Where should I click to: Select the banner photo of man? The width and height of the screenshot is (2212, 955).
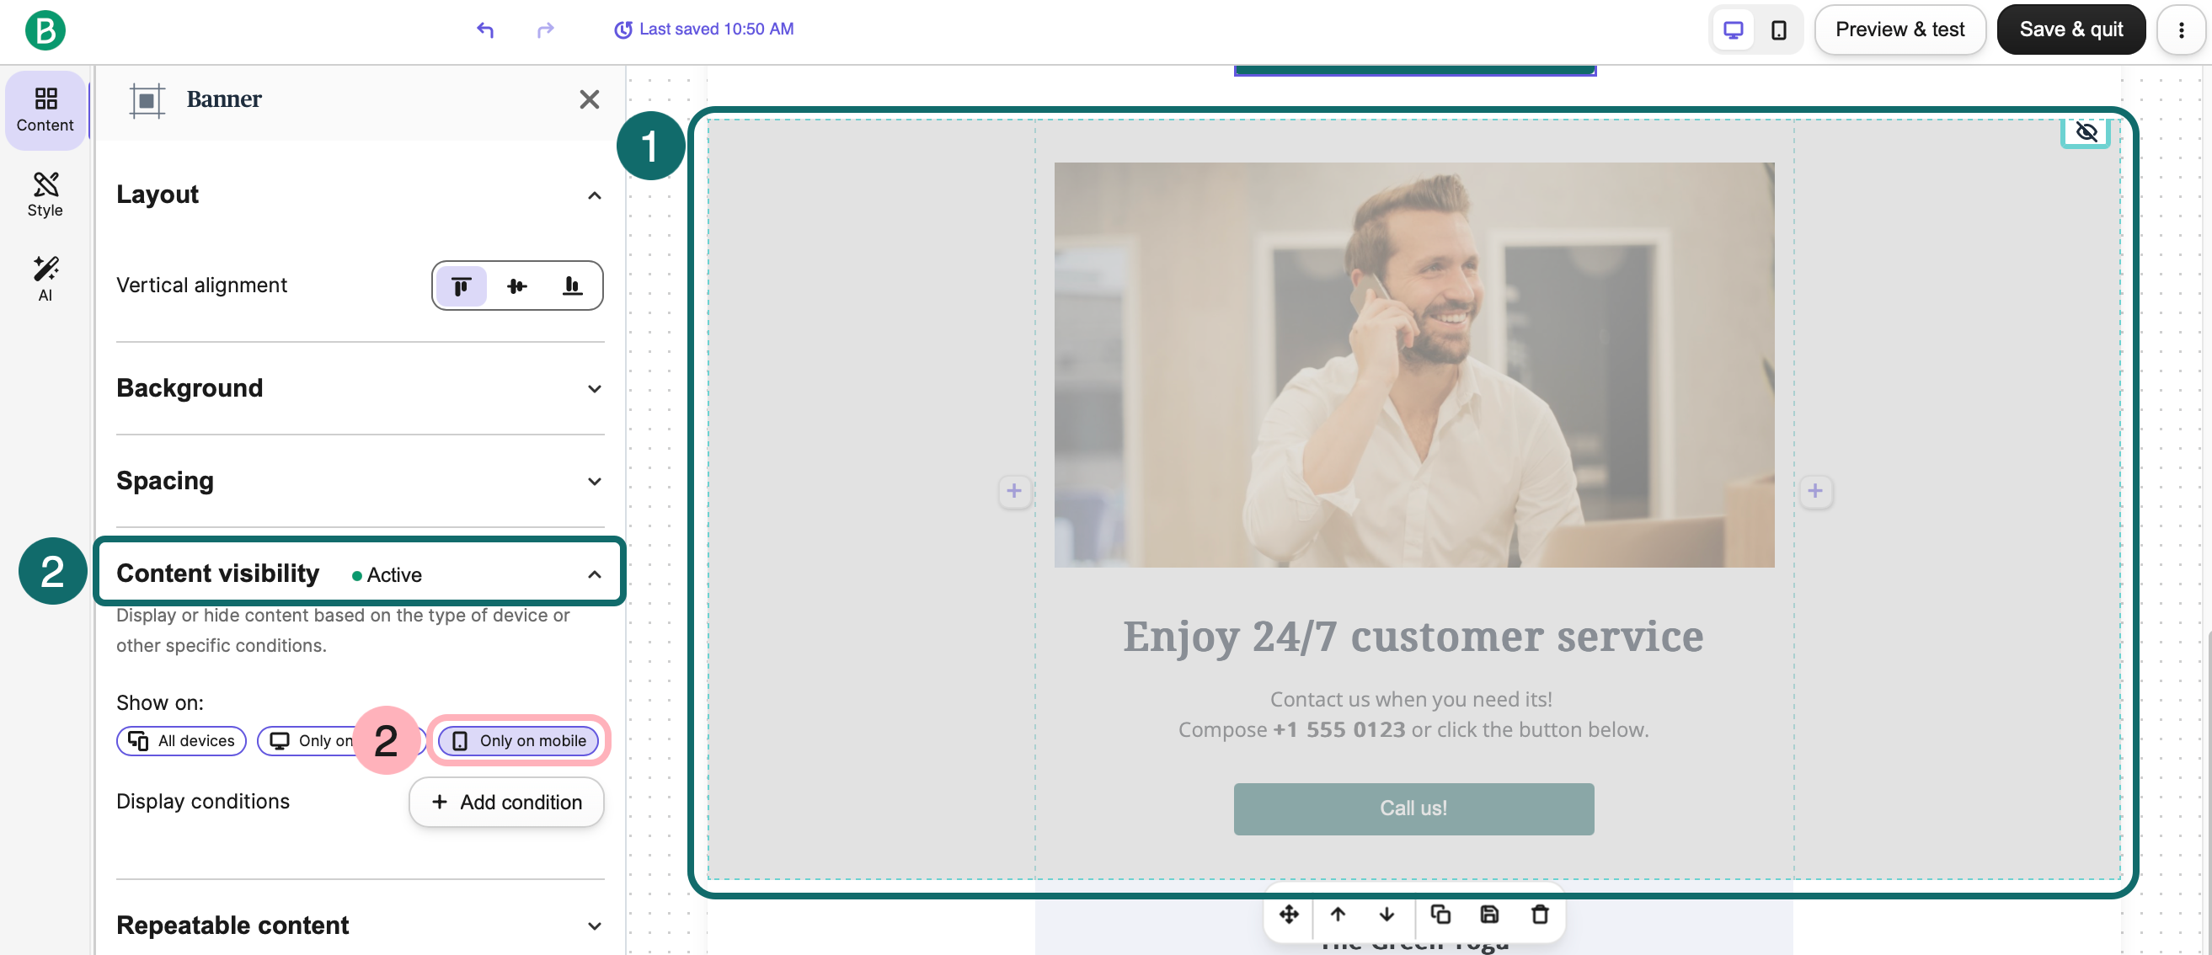(1413, 365)
